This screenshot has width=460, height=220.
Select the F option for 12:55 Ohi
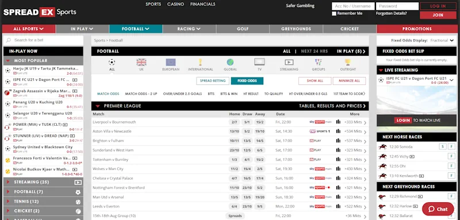tap(451, 166)
